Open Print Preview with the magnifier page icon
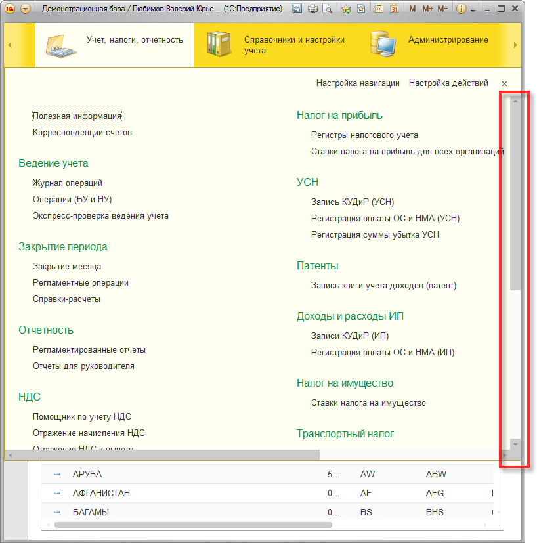Viewport: 537px width, 543px height. tap(327, 9)
